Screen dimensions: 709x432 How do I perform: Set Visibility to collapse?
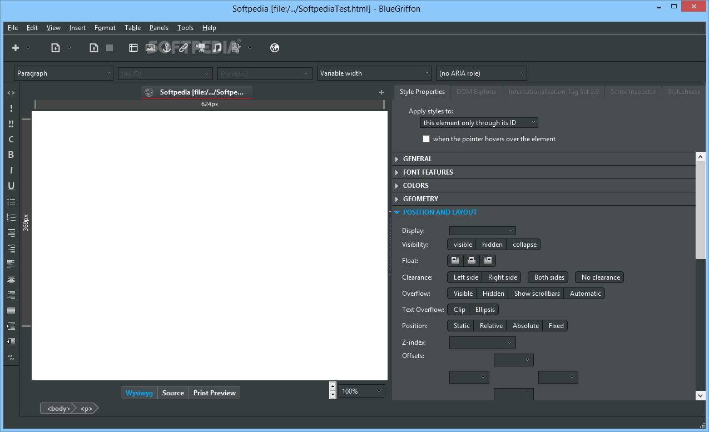point(524,245)
